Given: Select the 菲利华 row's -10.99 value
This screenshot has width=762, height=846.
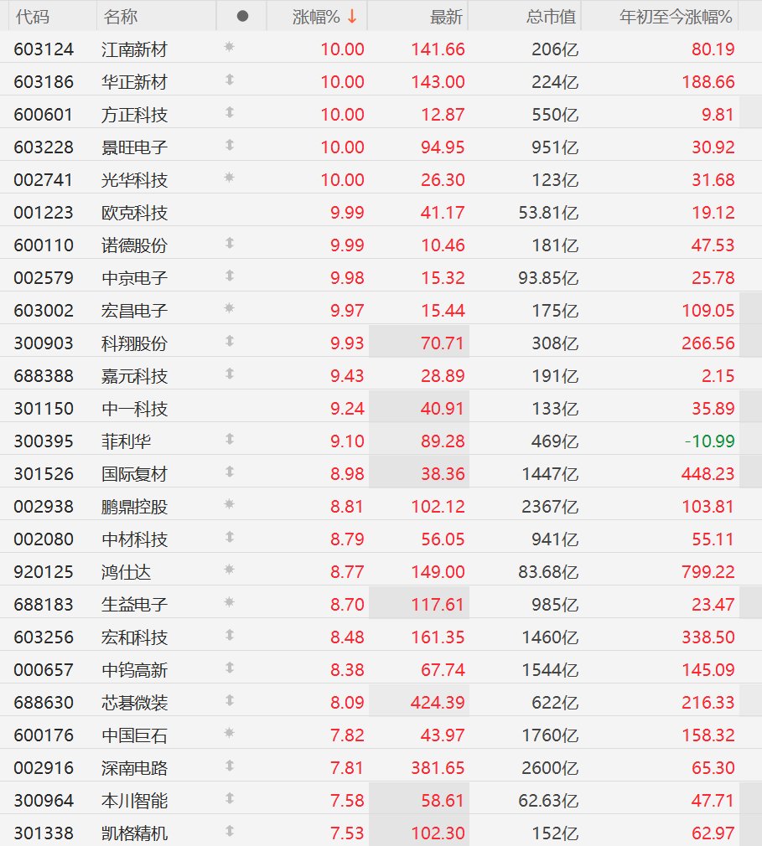Looking at the screenshot, I should [x=710, y=441].
